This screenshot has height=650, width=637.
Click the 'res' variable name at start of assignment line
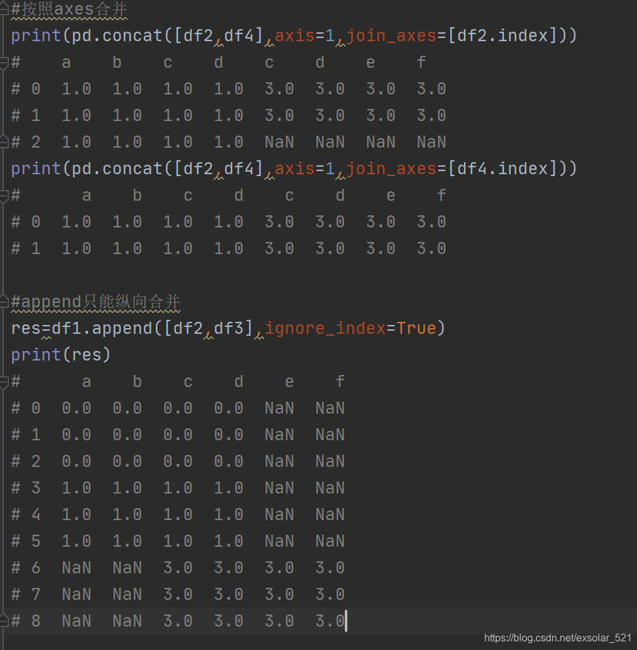26,328
